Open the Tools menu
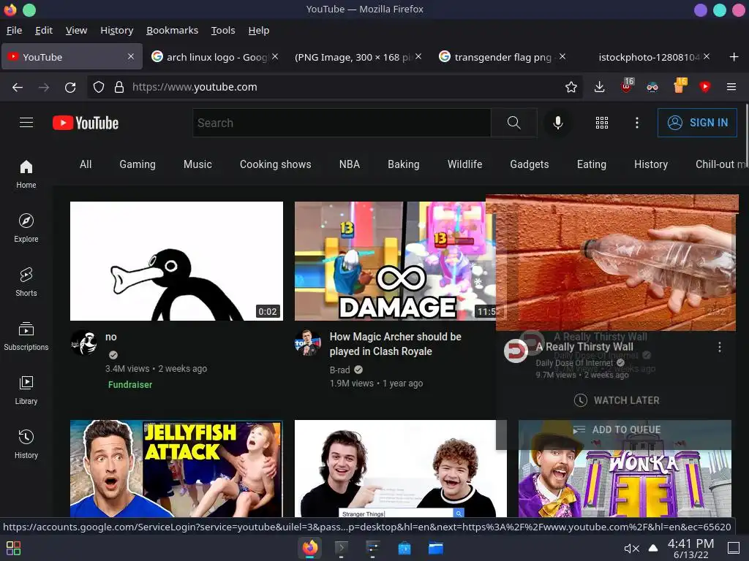The image size is (749, 561). [x=223, y=30]
